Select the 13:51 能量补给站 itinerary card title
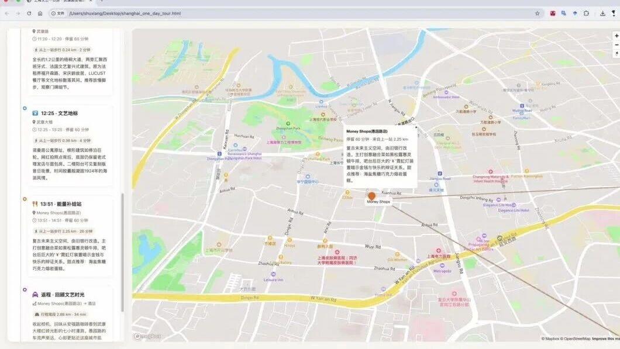This screenshot has width=620, height=349. coord(60,204)
